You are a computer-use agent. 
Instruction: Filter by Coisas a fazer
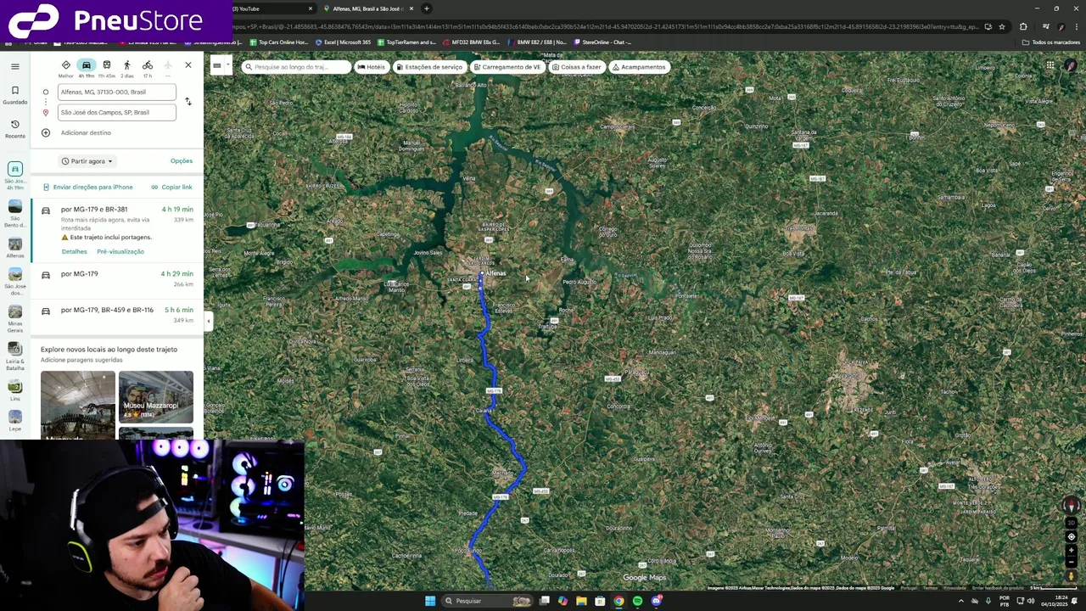coord(576,67)
